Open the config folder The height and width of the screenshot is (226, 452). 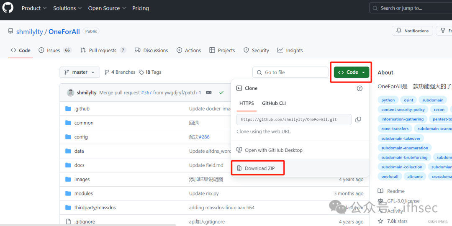[x=81, y=137]
